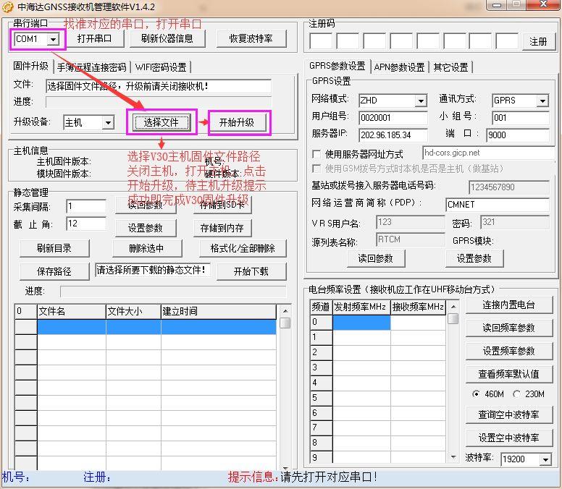562x489 pixels.
Task: Click 小组号 field 001
Action: 521,118
